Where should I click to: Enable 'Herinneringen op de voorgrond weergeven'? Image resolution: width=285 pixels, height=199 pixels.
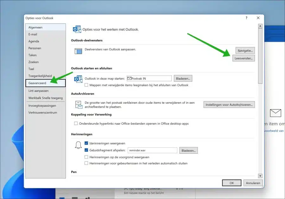pos(86,157)
